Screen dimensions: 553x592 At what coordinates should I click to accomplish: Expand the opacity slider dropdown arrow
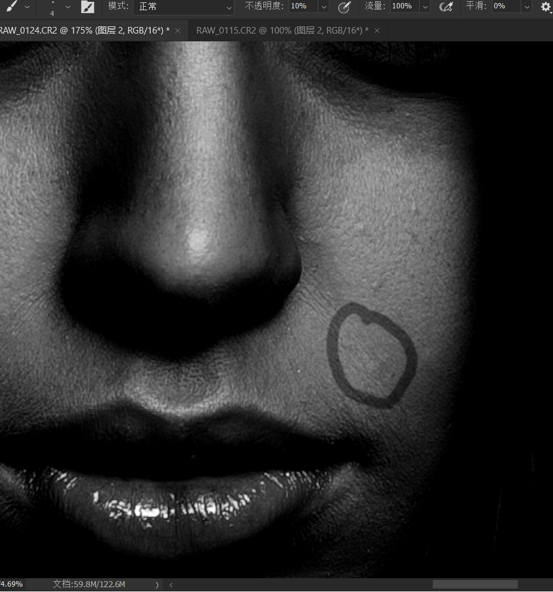click(x=324, y=7)
